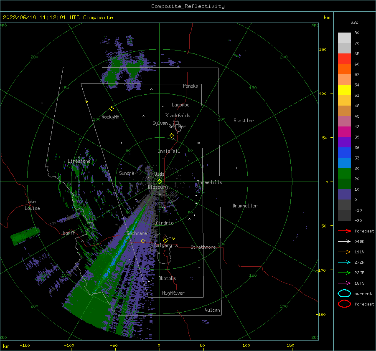Image resolution: width=376 pixels, height=351 pixels.
Task: Click the Strathmore label
Action: click(x=203, y=247)
